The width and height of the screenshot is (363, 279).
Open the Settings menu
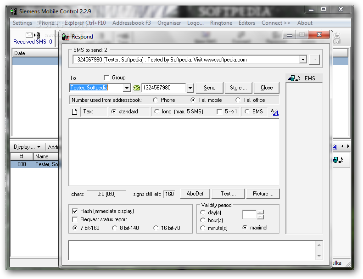[x=22, y=23]
